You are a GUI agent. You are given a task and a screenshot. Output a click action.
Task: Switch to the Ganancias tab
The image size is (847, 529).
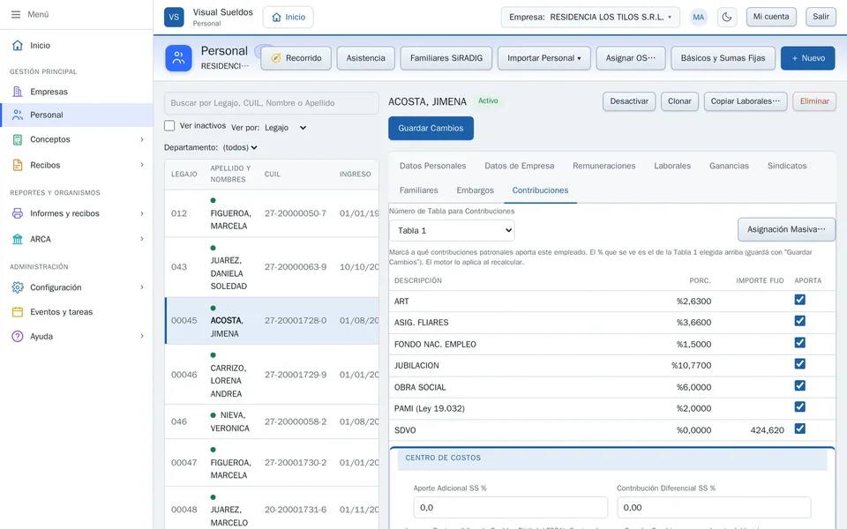click(x=729, y=166)
